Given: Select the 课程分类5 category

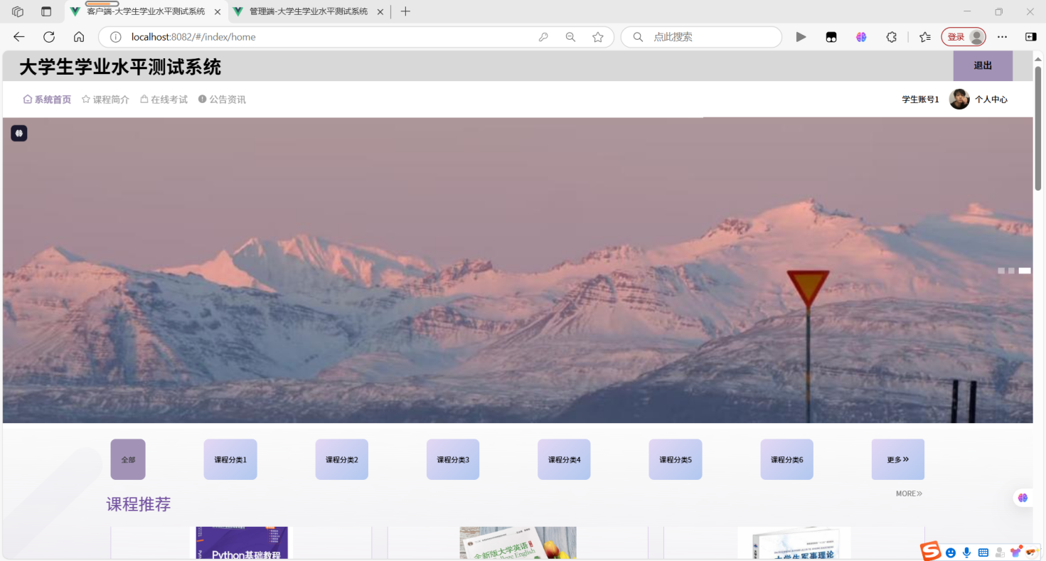Looking at the screenshot, I should tap(676, 459).
